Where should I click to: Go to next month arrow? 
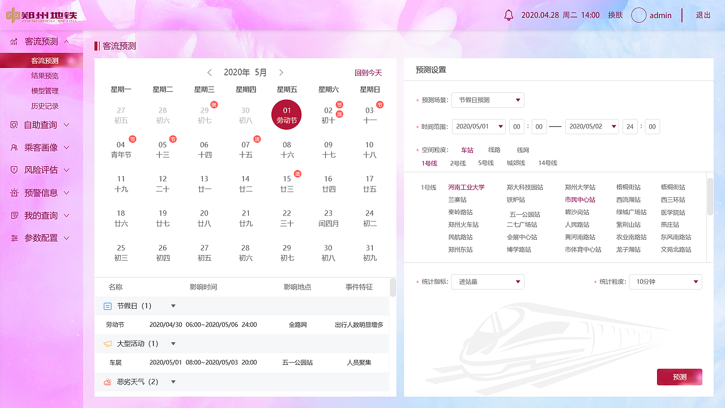(282, 73)
